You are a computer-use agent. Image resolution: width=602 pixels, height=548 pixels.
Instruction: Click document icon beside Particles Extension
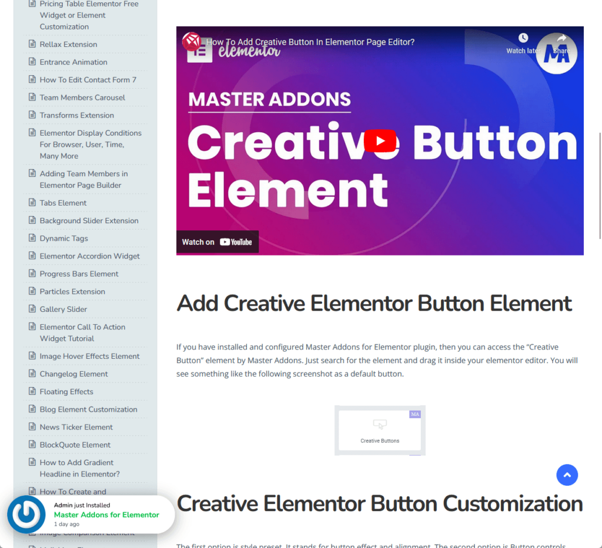click(x=32, y=290)
